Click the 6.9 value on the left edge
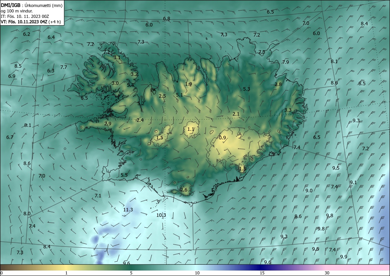This screenshot has width=390, height=276. point(12,76)
